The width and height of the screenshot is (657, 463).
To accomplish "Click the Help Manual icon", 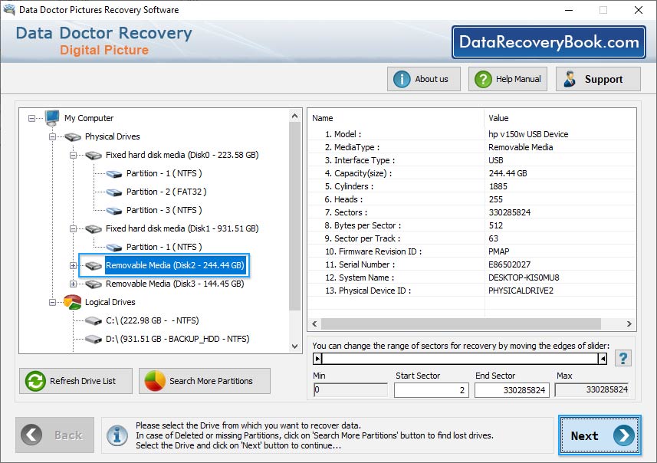I will click(x=482, y=78).
